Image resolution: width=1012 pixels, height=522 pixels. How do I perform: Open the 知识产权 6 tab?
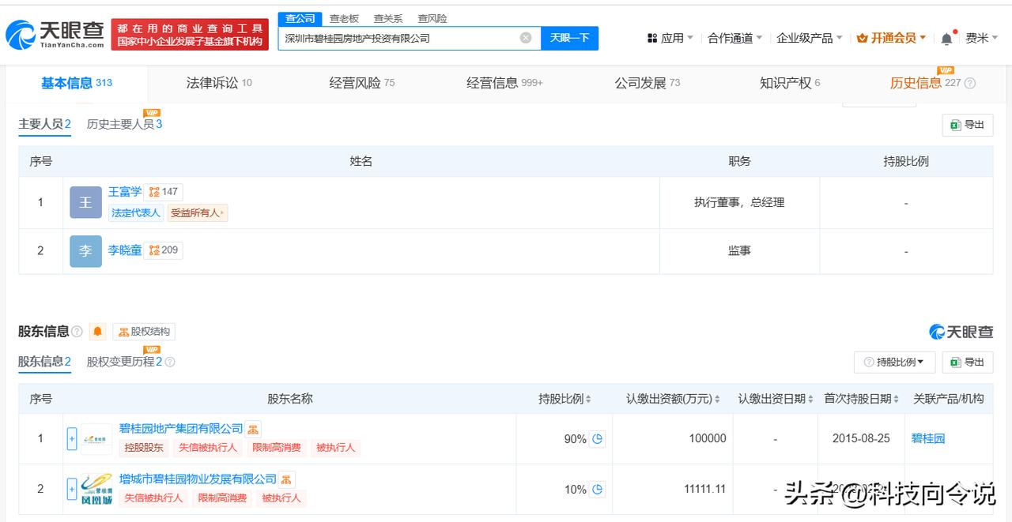pos(790,83)
